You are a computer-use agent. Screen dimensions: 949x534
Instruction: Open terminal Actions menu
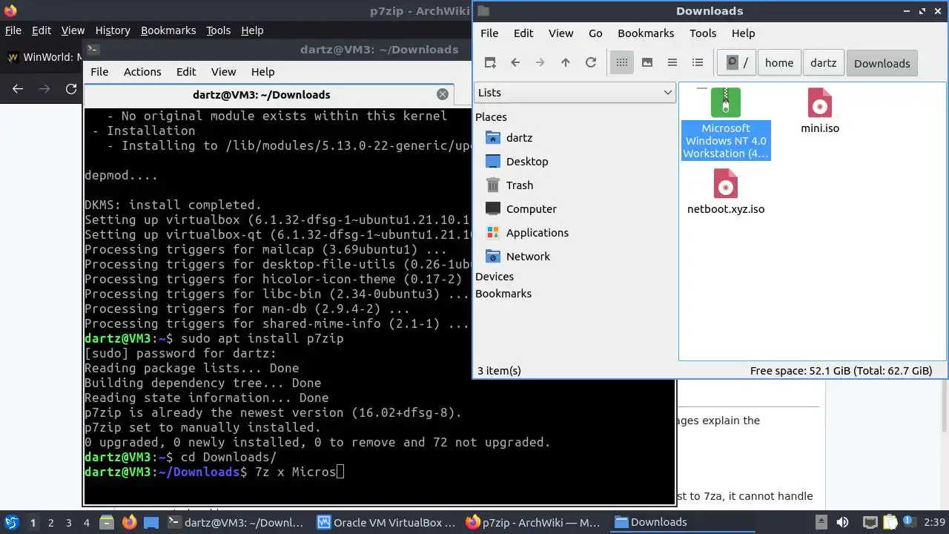pyautogui.click(x=142, y=72)
